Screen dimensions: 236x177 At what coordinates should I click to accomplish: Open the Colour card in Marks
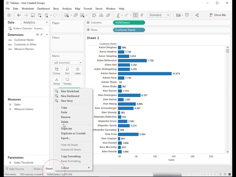click(x=56, y=71)
